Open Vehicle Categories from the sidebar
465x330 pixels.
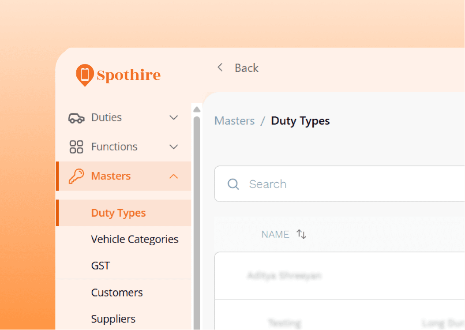pyautogui.click(x=135, y=240)
